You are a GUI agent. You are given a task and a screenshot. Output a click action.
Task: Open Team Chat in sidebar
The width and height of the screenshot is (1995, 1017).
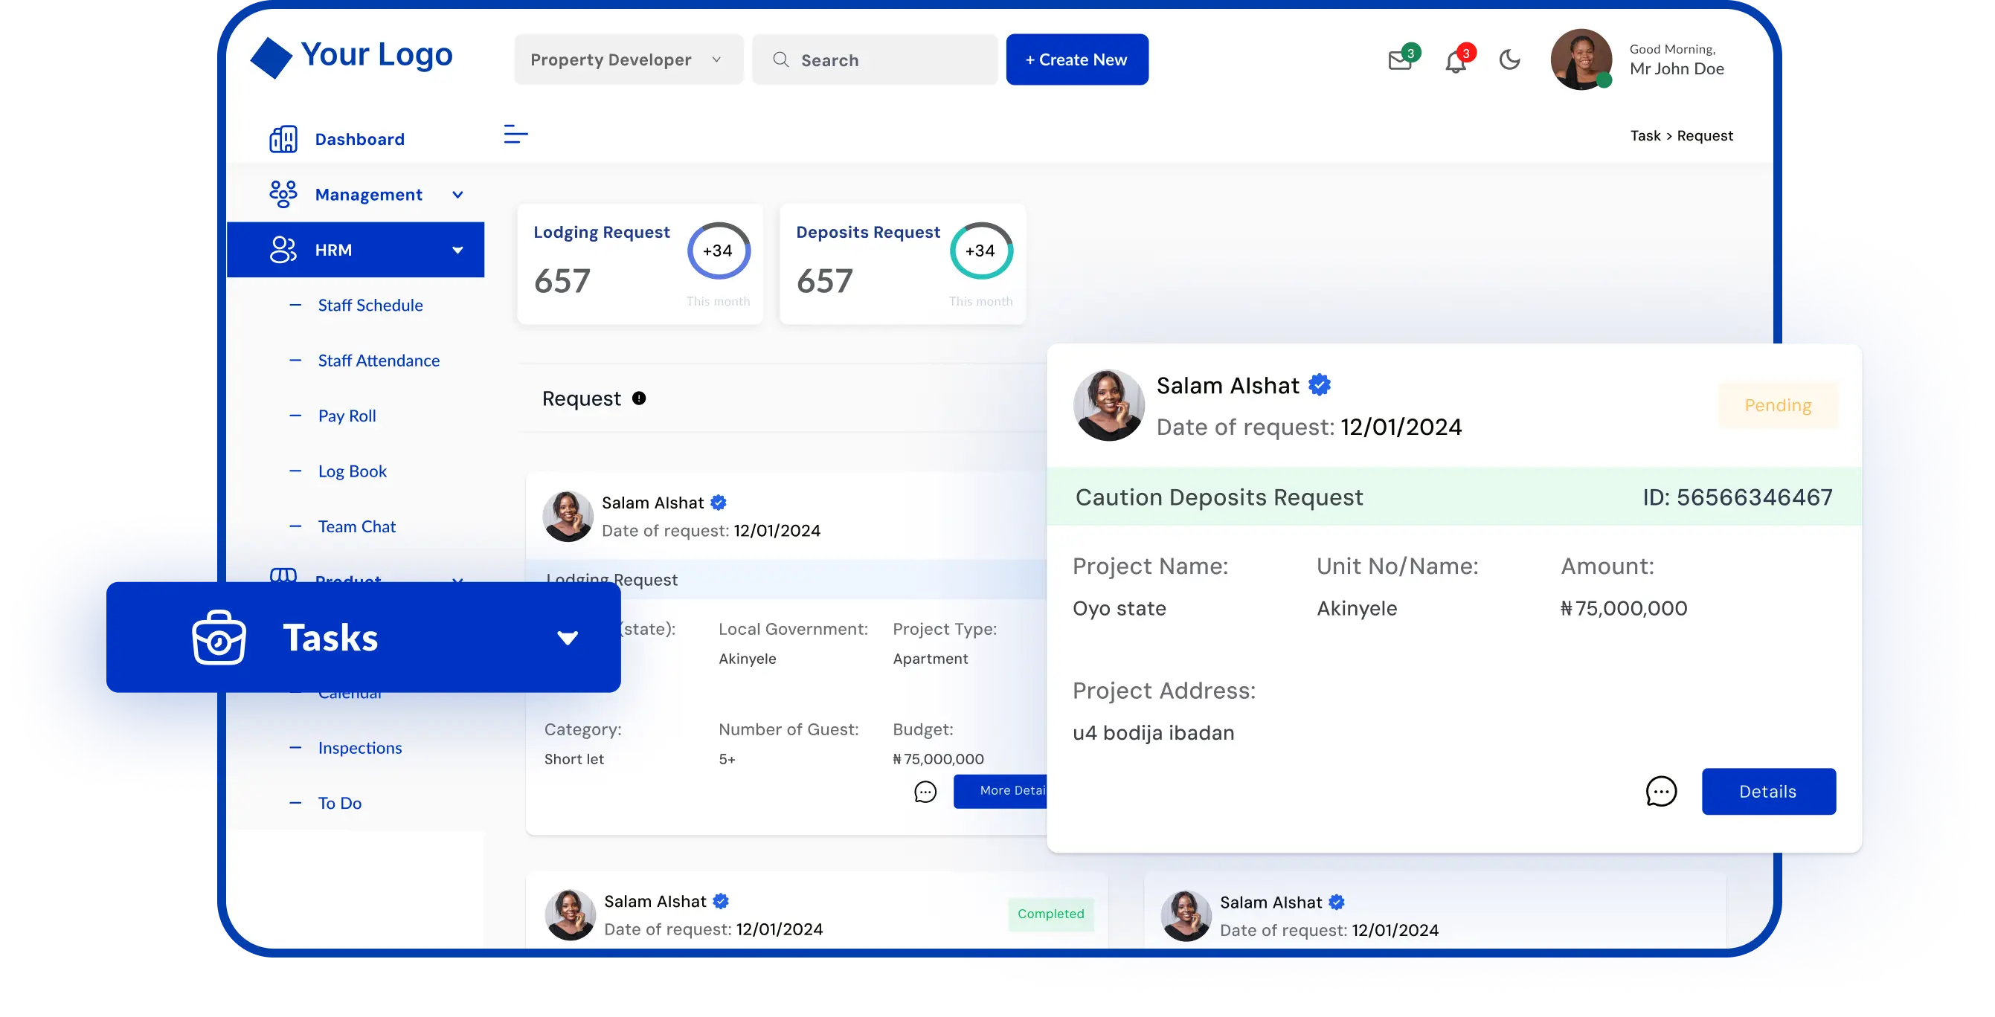pyautogui.click(x=356, y=527)
